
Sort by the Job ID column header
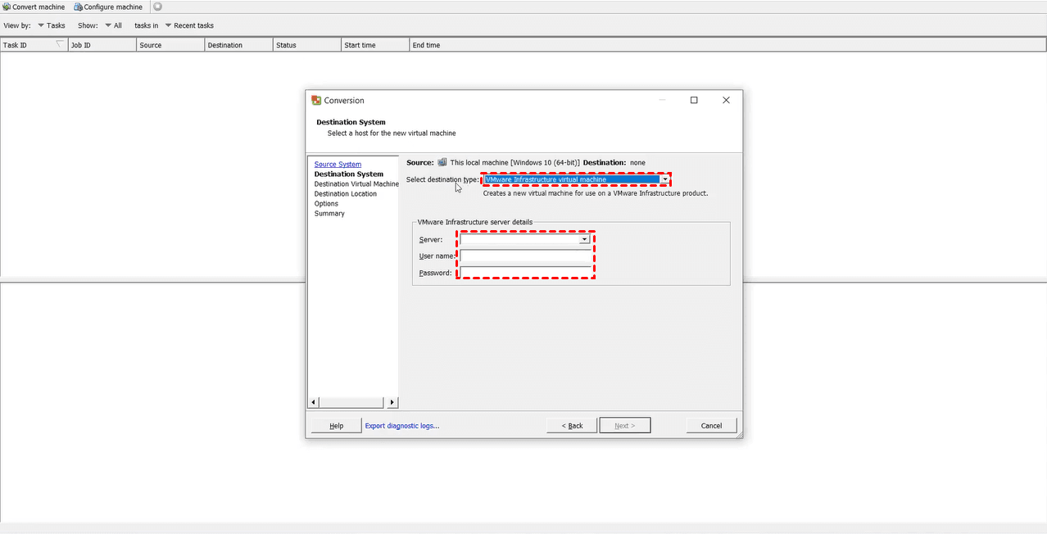tap(102, 44)
